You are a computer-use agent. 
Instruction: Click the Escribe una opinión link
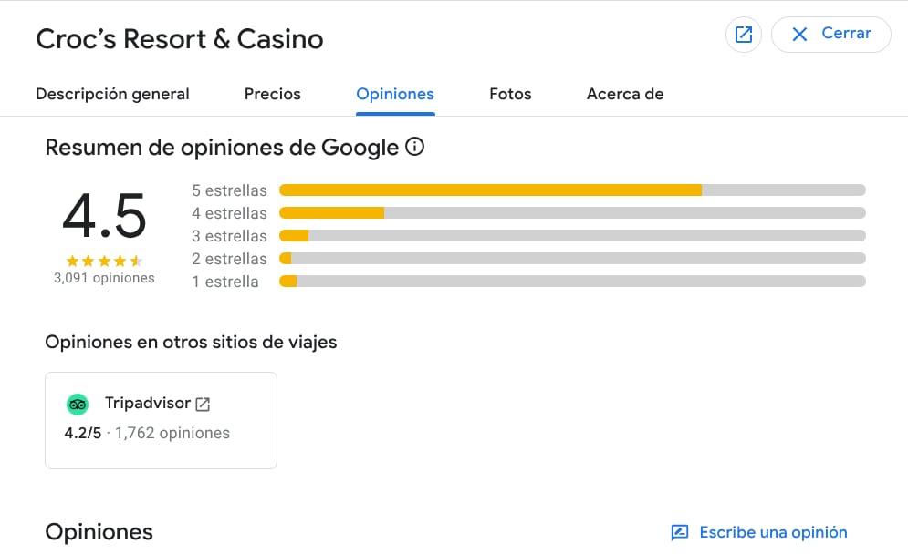click(x=773, y=532)
